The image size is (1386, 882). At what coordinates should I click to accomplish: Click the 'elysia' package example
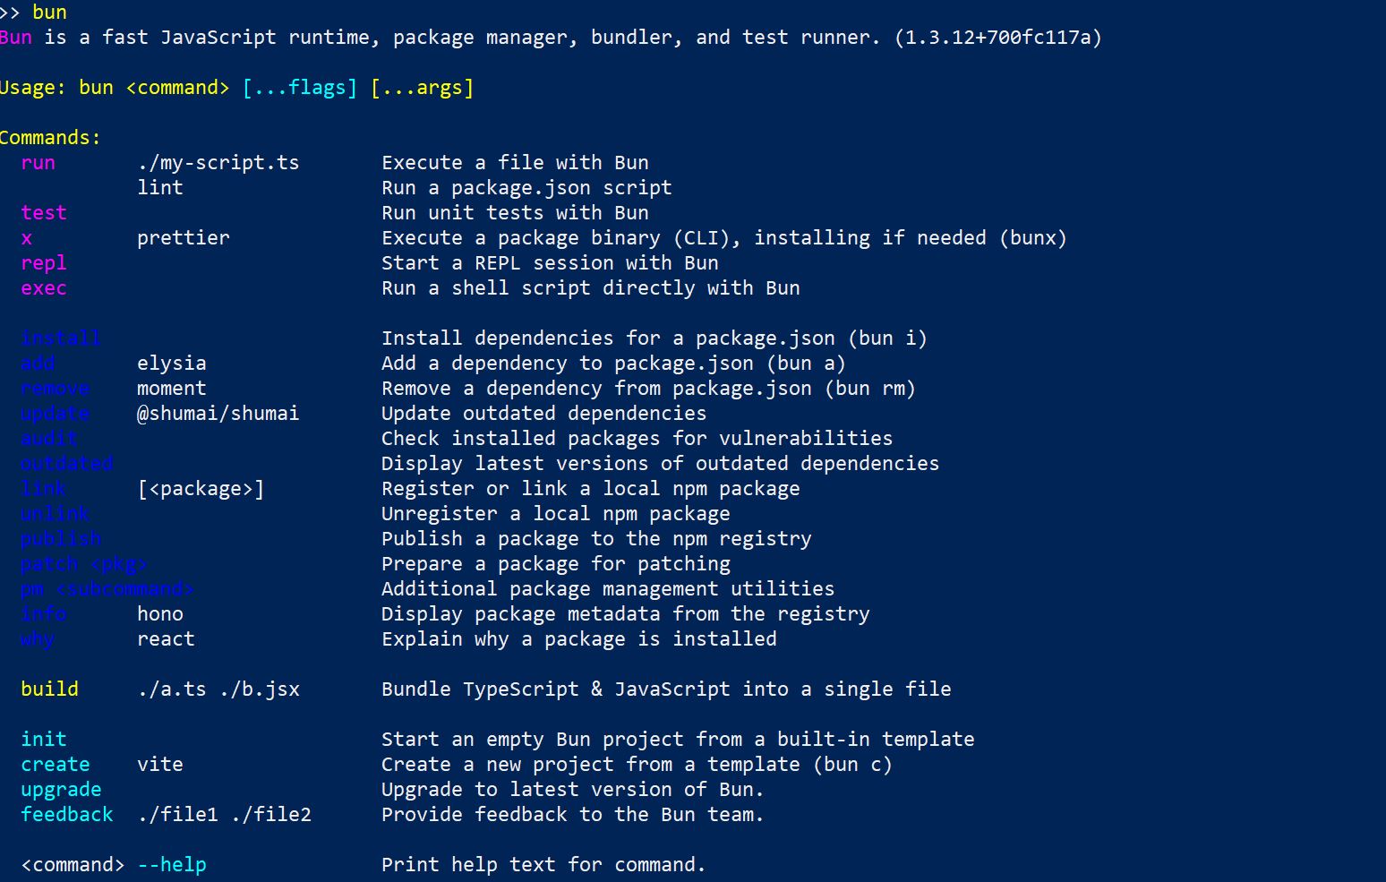[x=172, y=364]
